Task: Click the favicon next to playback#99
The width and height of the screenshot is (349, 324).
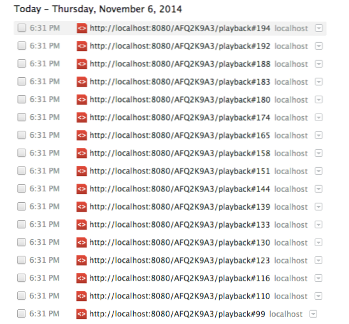Action: tap(82, 314)
